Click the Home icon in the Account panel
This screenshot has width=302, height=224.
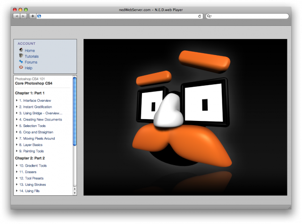(x=21, y=50)
